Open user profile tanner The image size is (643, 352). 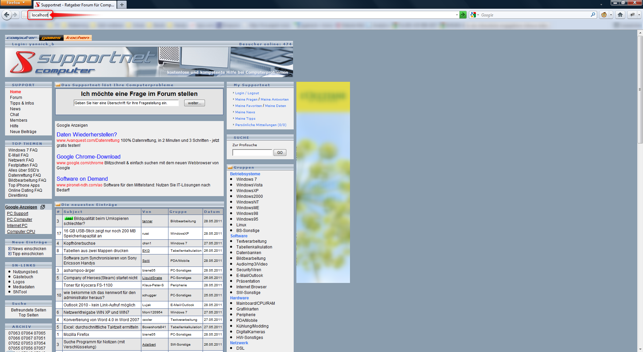tap(147, 221)
